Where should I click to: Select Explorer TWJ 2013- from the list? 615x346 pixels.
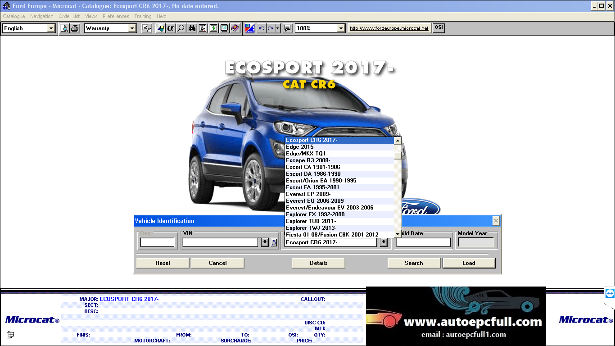click(x=339, y=228)
